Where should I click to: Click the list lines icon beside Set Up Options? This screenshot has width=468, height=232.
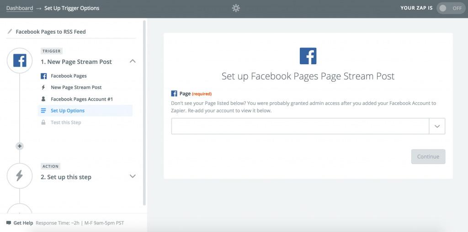point(43,110)
